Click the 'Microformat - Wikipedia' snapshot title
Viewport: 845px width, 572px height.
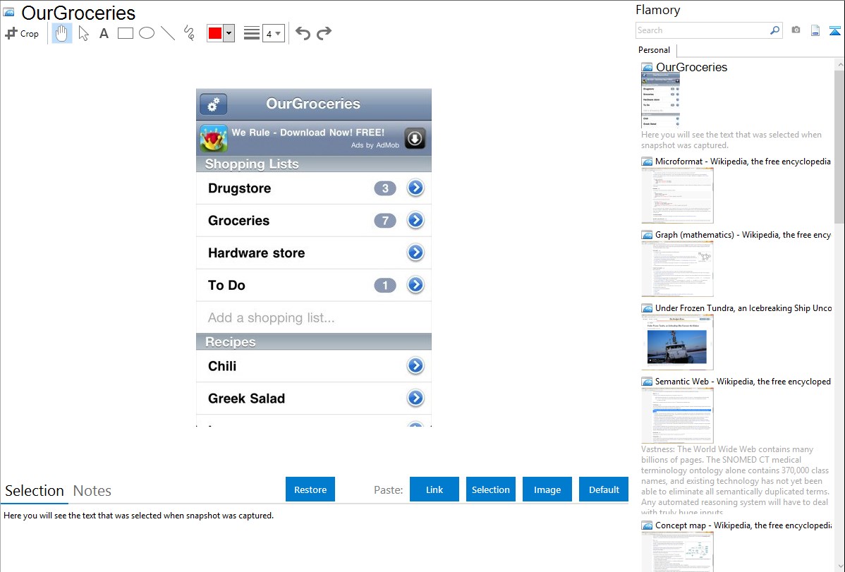(x=743, y=162)
